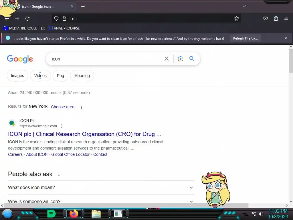Open the green notes app in taskbar
Image resolution: width=293 pixels, height=220 pixels.
tap(51, 214)
